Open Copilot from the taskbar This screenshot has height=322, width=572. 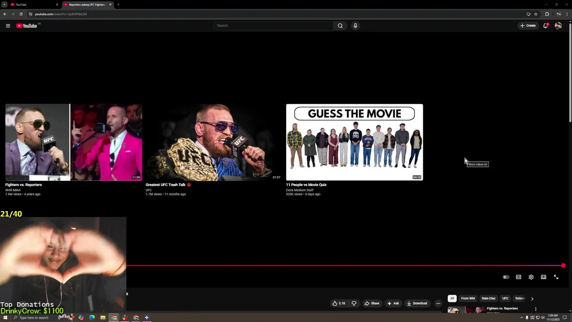[81, 318]
